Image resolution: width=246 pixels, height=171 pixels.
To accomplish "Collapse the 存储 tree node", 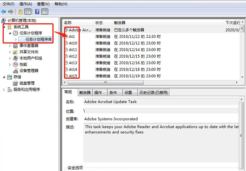I will (x=4, y=77).
